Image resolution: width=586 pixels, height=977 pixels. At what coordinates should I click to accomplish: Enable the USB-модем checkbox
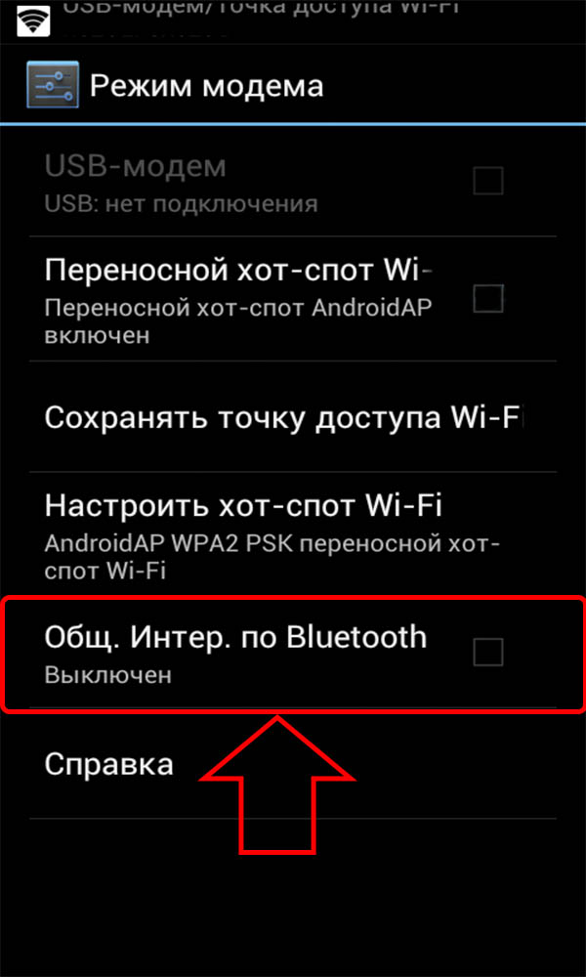tap(487, 182)
